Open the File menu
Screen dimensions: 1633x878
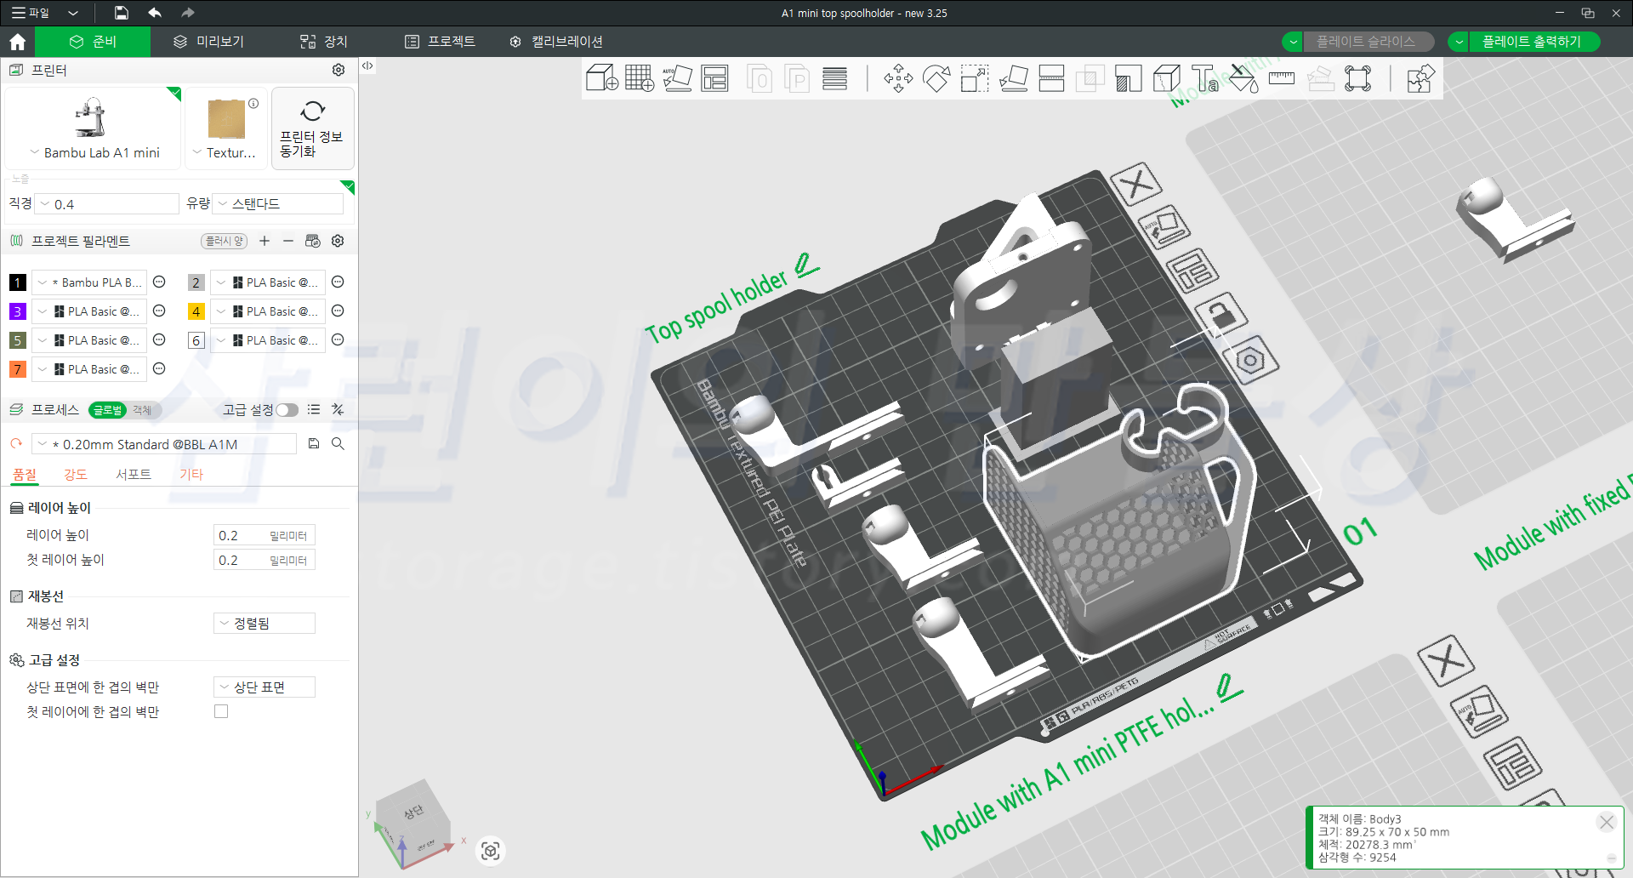(31, 13)
